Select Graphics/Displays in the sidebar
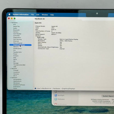Viewport: 114px width, 114px height. [x=21, y=45]
